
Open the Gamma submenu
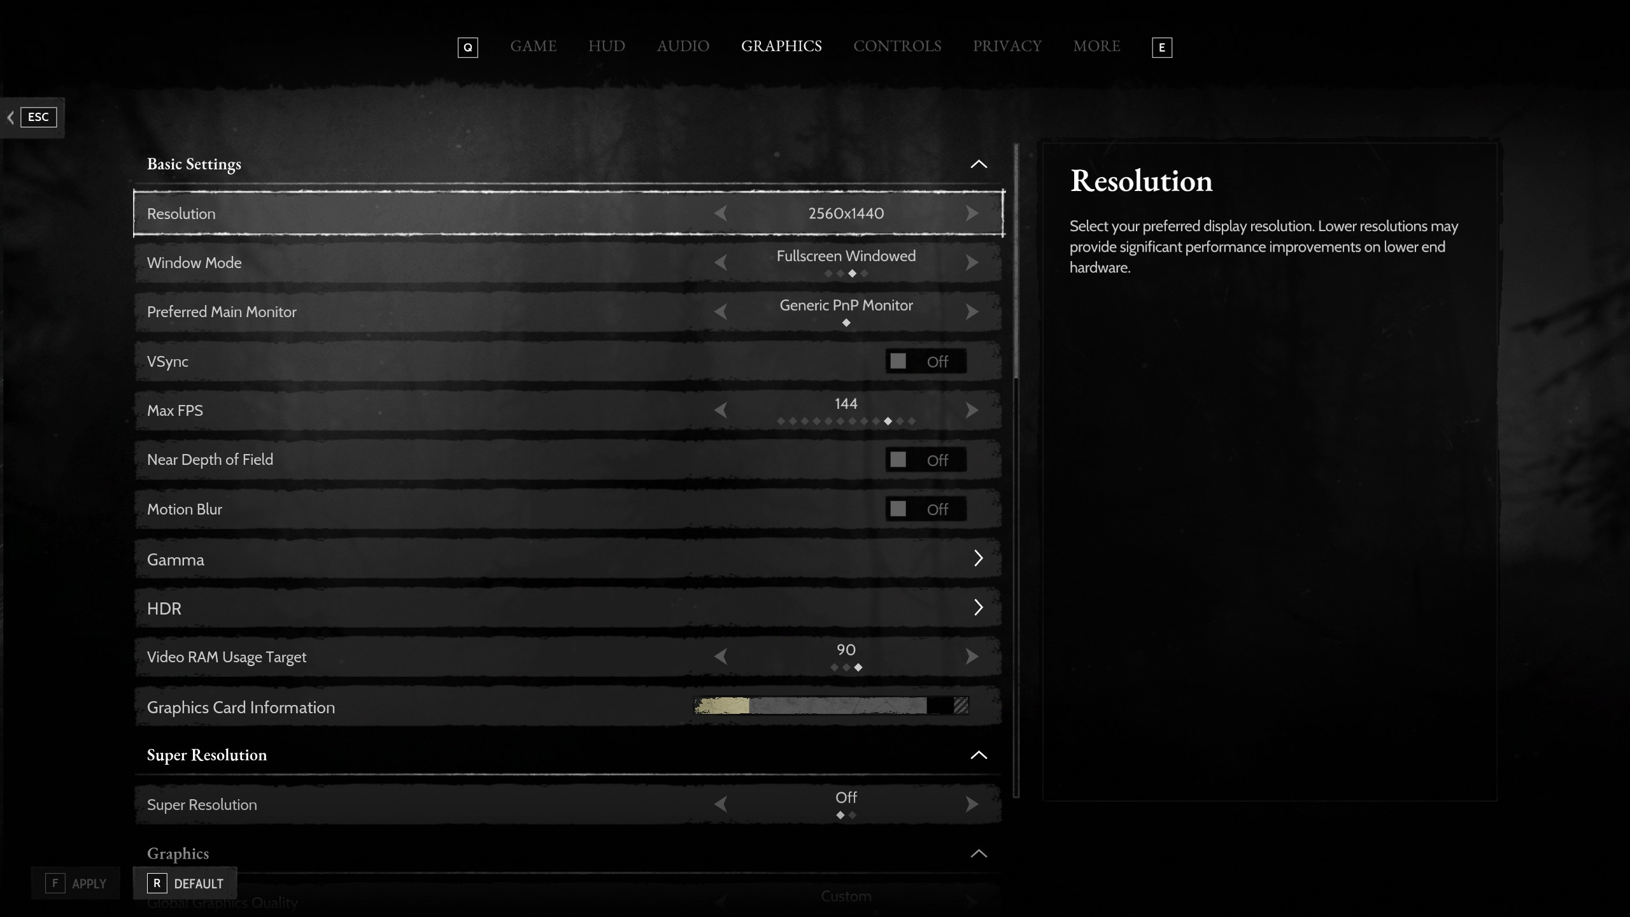click(978, 559)
